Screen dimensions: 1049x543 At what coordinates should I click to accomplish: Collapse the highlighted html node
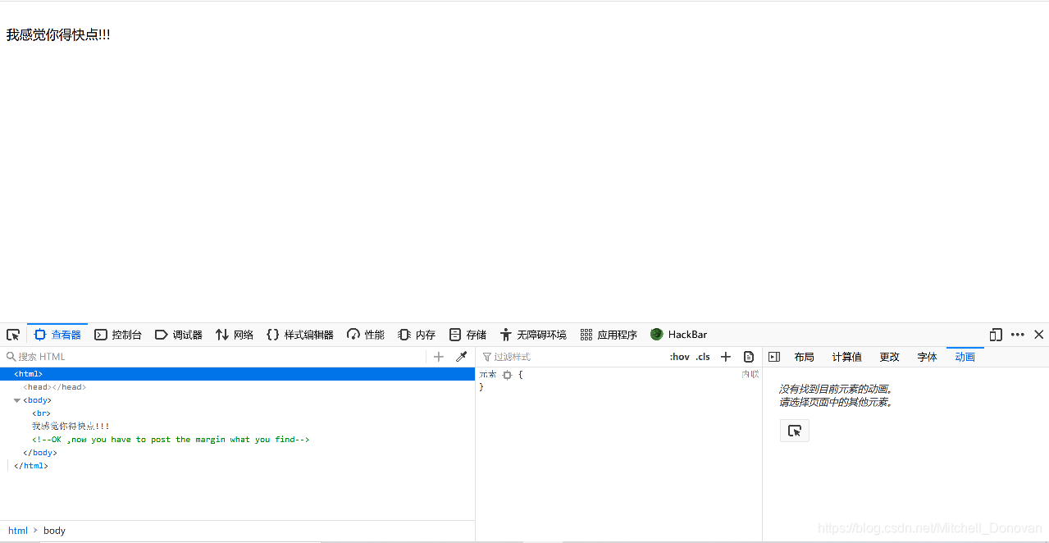(x=8, y=373)
